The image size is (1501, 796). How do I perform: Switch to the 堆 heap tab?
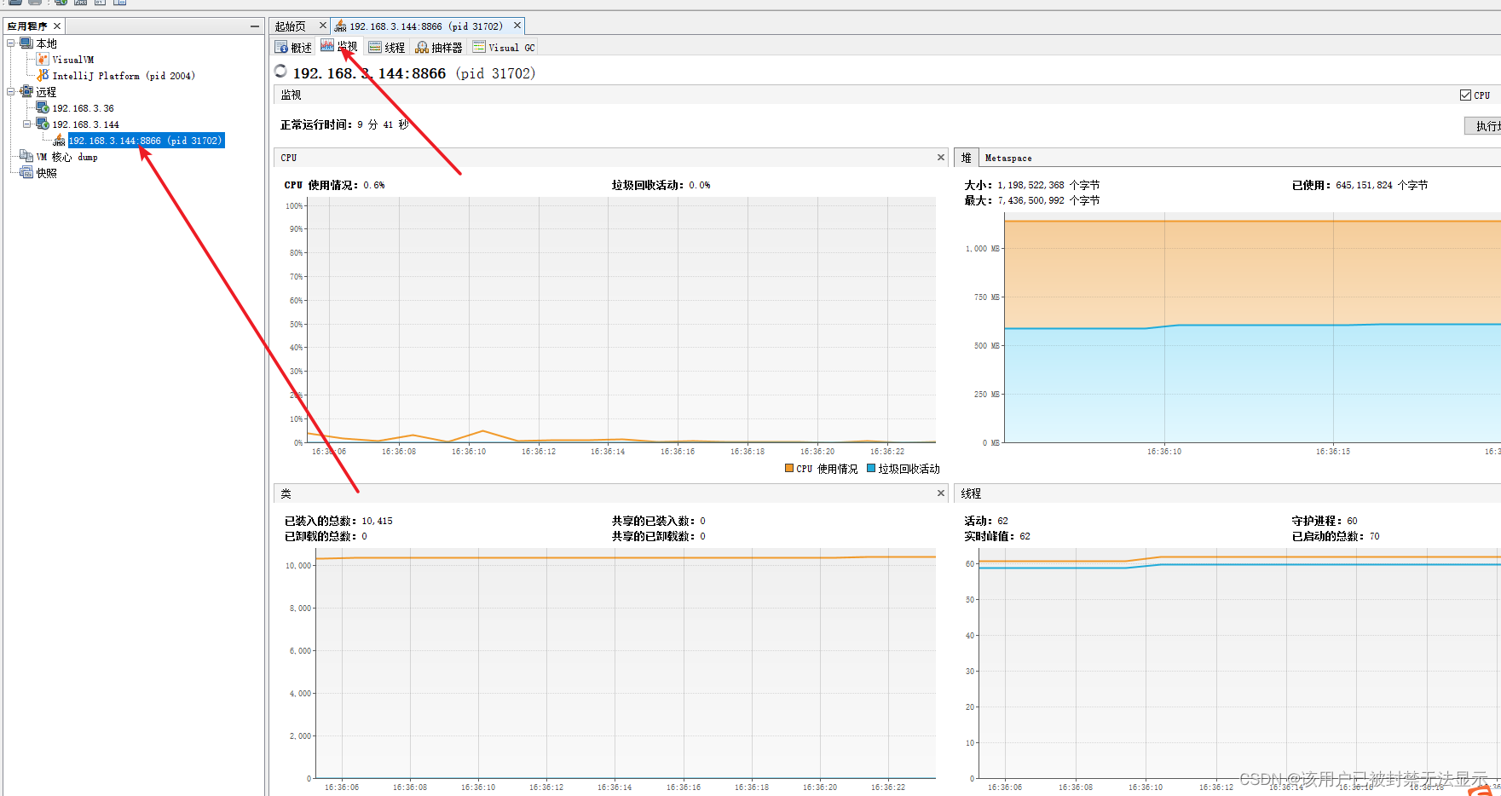point(967,158)
